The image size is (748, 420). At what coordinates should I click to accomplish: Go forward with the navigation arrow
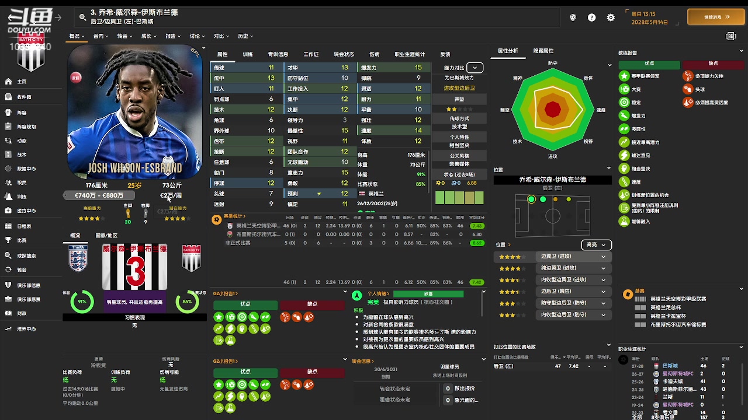(58, 17)
